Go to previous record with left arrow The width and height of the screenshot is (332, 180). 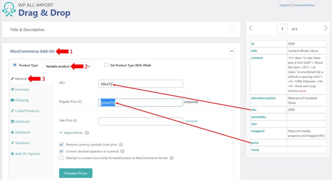pos(251,28)
